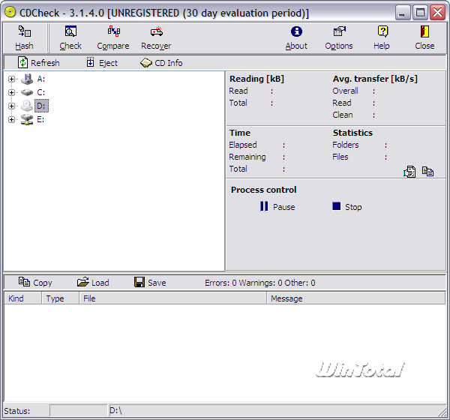
Task: Expand the C: drive node
Action: (x=11, y=92)
